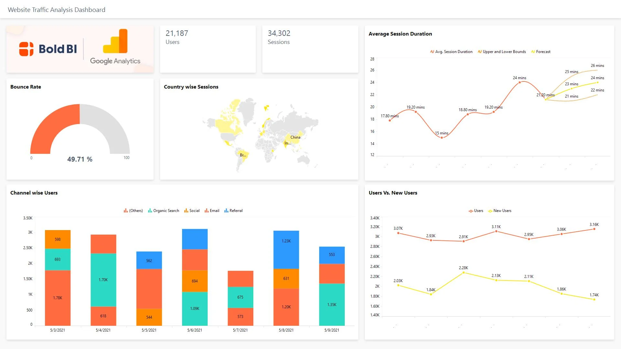Click the 573 segment in 5/7/2021 bar

240,317
